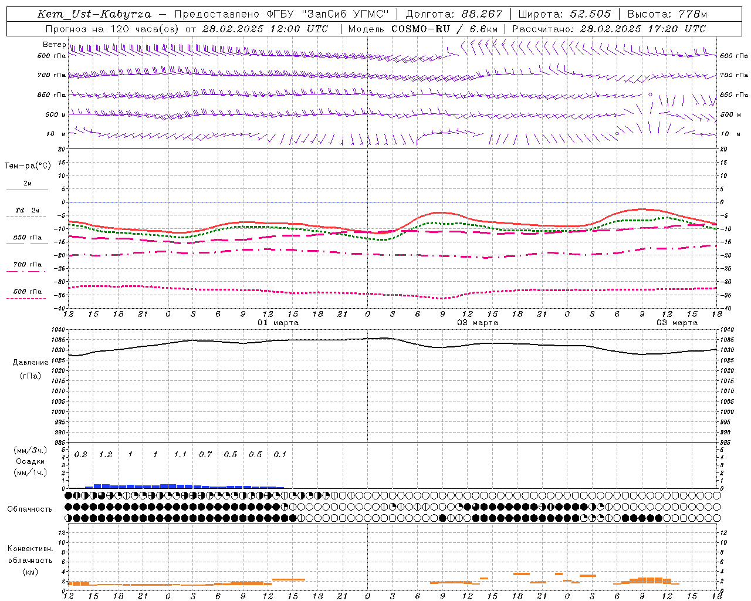
Task: Click the 10 м wind level label on left
Action: 56,134
